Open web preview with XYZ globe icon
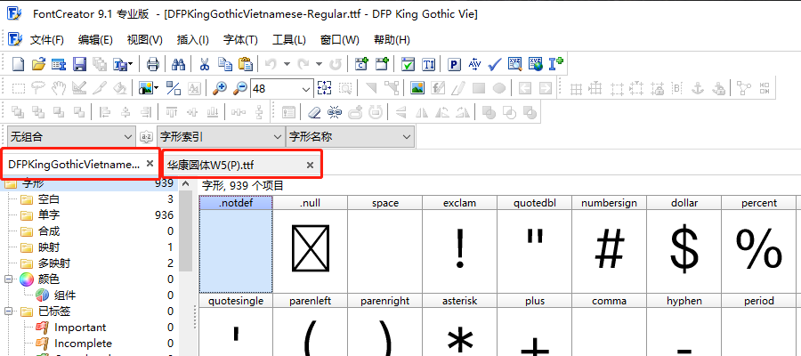 (536, 64)
